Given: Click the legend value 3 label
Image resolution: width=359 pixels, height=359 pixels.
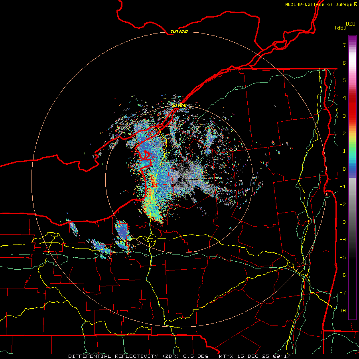Looking at the screenshot, I should 344,116.
